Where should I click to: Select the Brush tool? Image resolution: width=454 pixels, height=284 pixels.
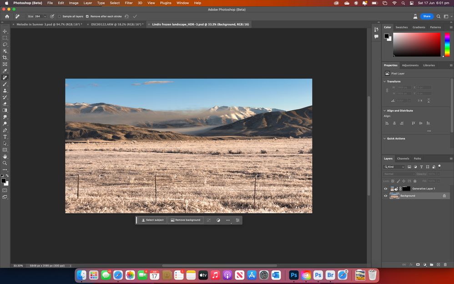(x=5, y=84)
